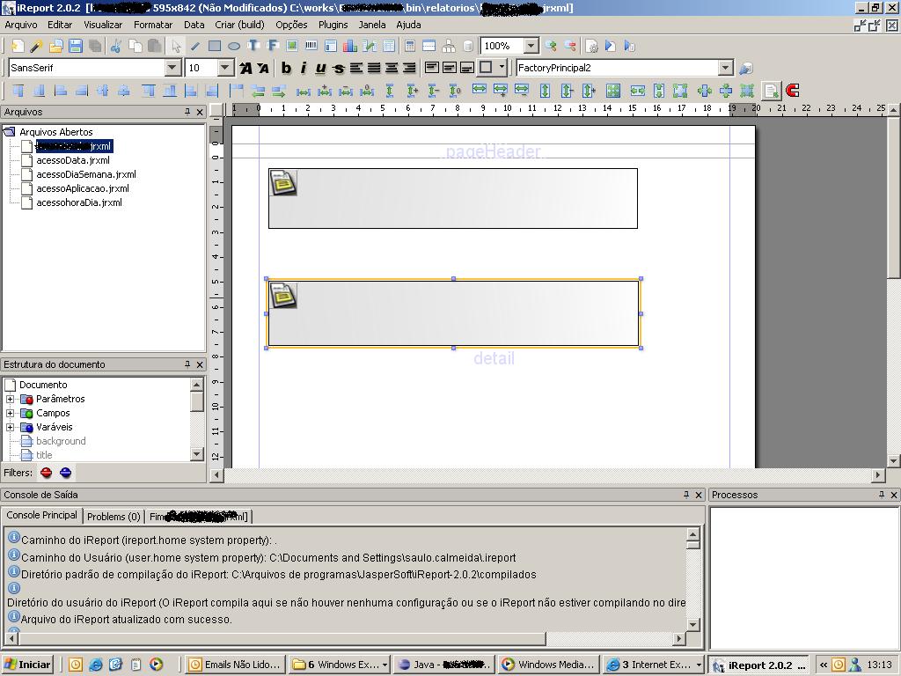Select acessoDiaSemana.jrxml file
The height and width of the screenshot is (676, 901).
click(x=86, y=174)
